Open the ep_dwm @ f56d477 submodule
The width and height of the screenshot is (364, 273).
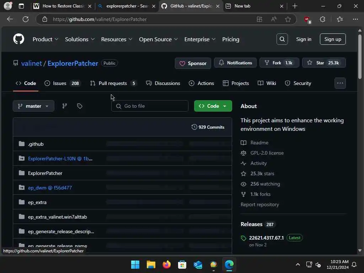click(50, 188)
